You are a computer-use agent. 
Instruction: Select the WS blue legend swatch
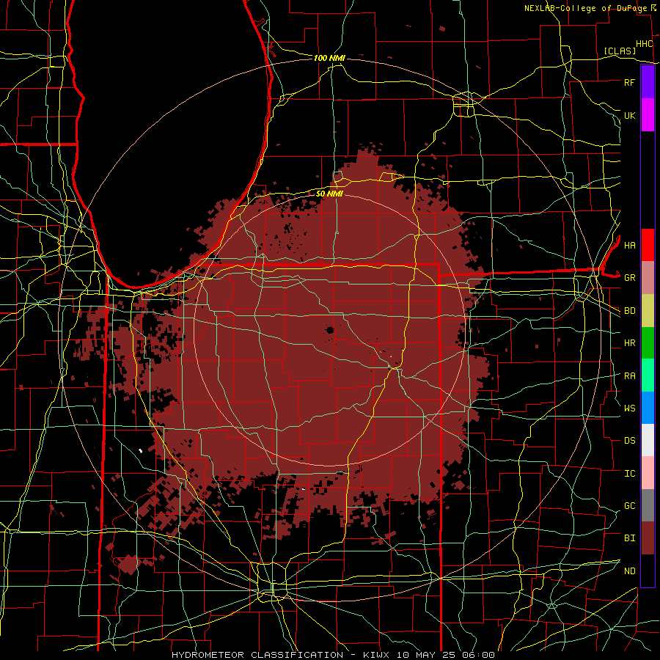(x=648, y=408)
